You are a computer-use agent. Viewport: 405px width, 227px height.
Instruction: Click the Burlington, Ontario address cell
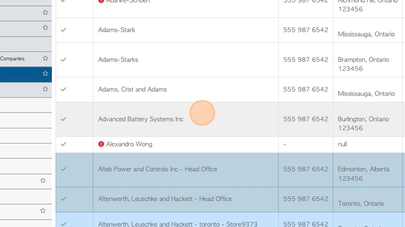pyautogui.click(x=367, y=119)
